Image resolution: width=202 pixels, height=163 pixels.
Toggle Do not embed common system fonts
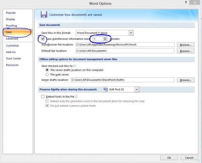click(x=47, y=106)
